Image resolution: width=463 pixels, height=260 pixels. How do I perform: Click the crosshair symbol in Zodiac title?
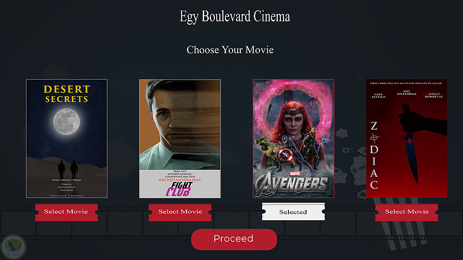click(x=374, y=137)
